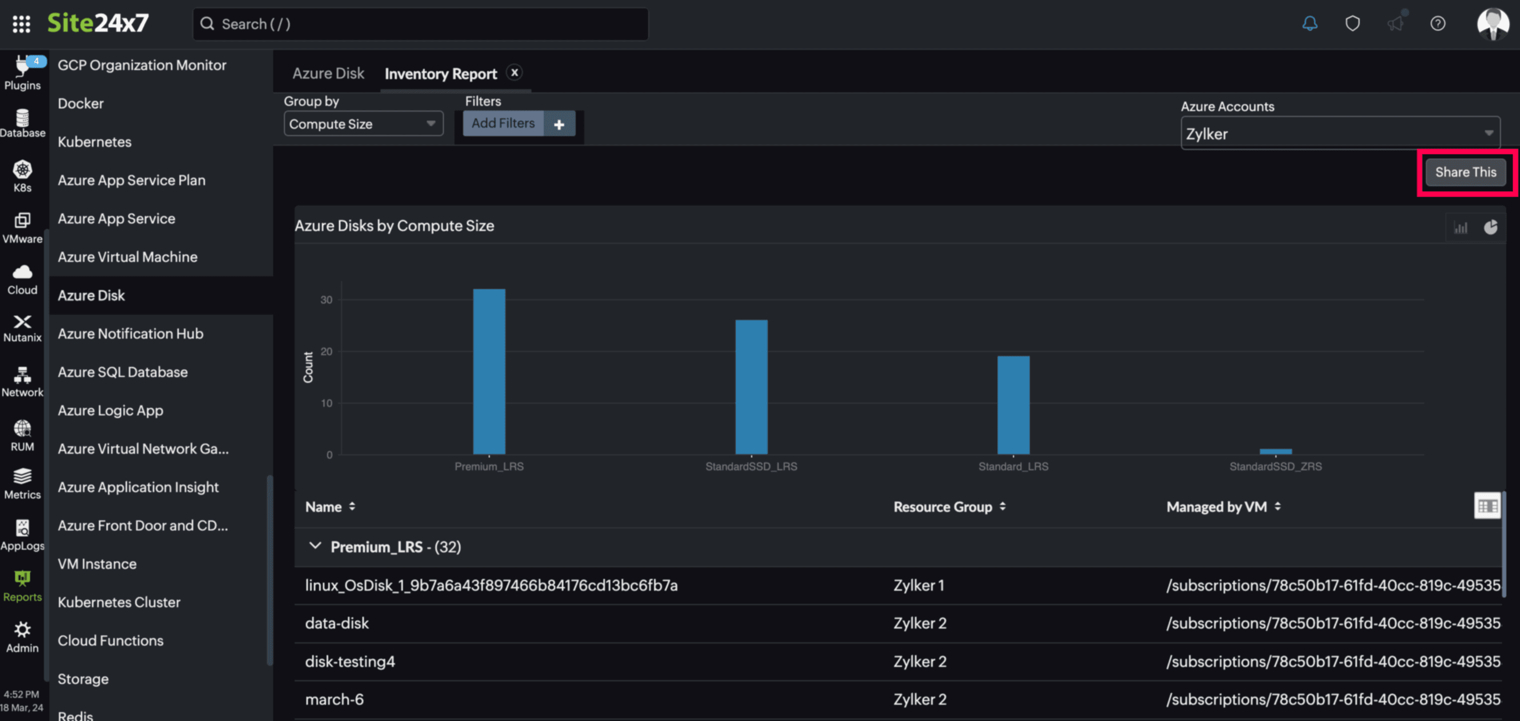Open the table column chooser icon
Screen dimensions: 1520x721
(1486, 506)
